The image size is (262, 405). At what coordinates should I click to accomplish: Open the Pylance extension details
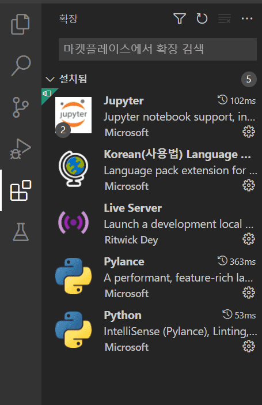coord(151,276)
